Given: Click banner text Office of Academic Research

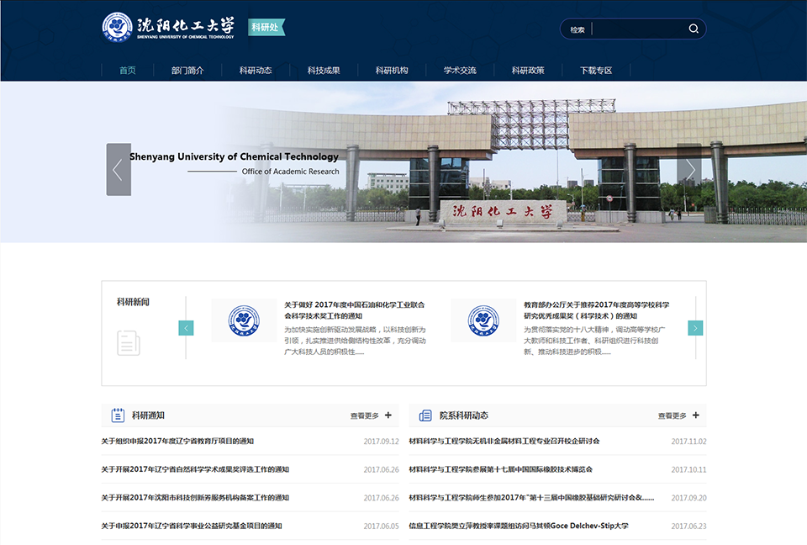Looking at the screenshot, I should (290, 172).
